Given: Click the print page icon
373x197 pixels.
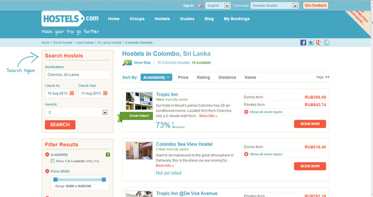Looking at the screenshot, I should pyautogui.click(x=326, y=42).
